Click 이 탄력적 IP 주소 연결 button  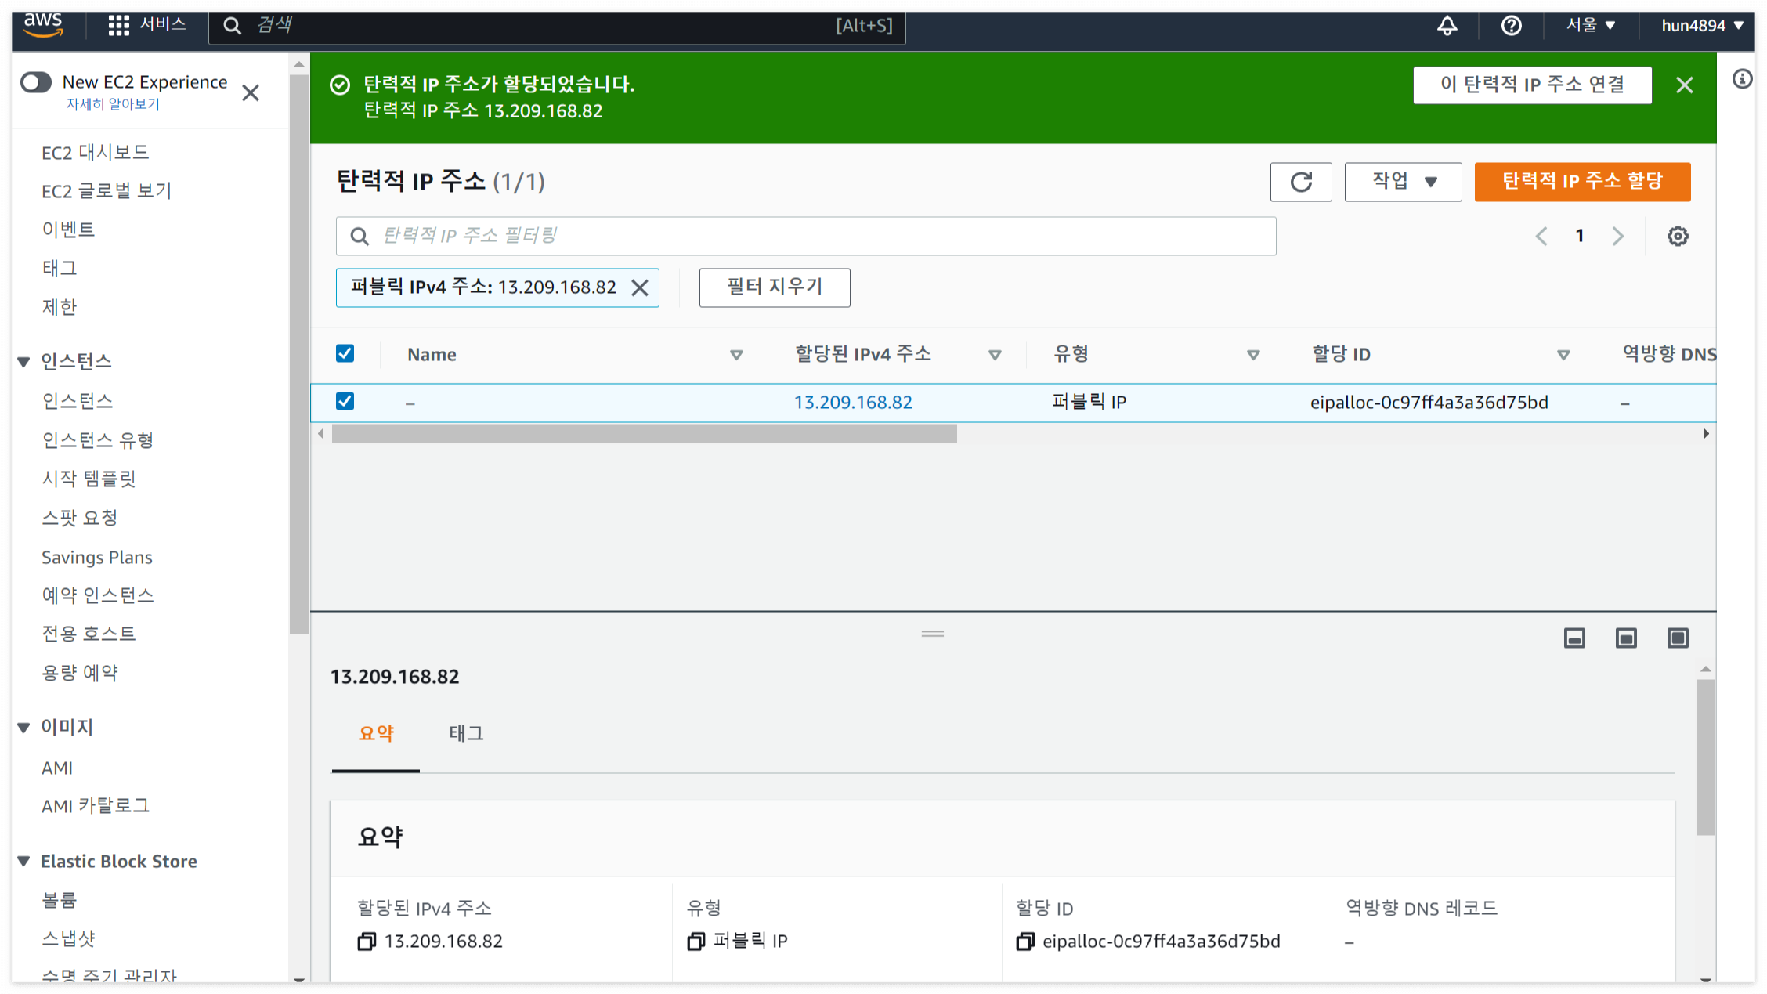(1531, 85)
